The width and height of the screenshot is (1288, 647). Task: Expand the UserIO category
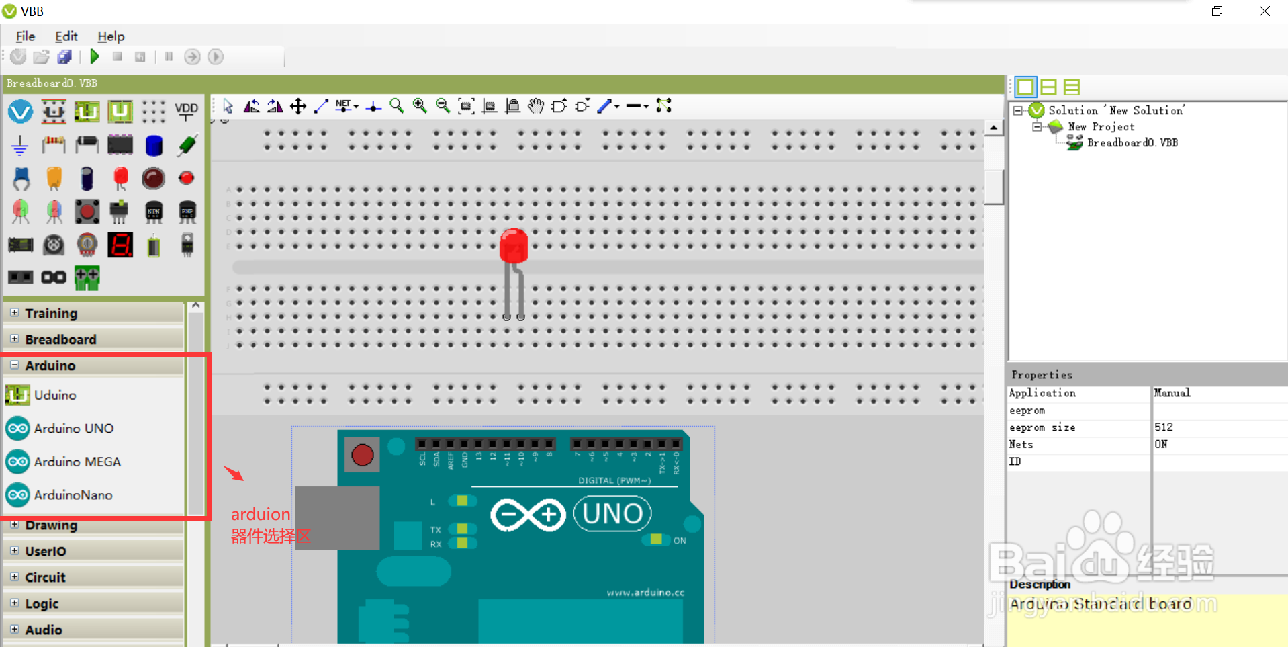pyautogui.click(x=15, y=550)
